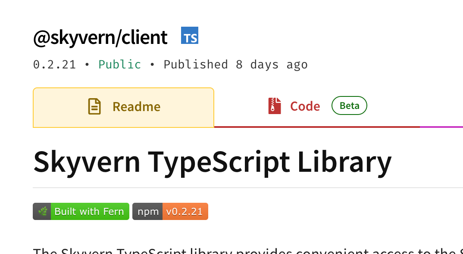The height and width of the screenshot is (254, 463).
Task: Click the Readme tab label text
Action: tap(136, 107)
